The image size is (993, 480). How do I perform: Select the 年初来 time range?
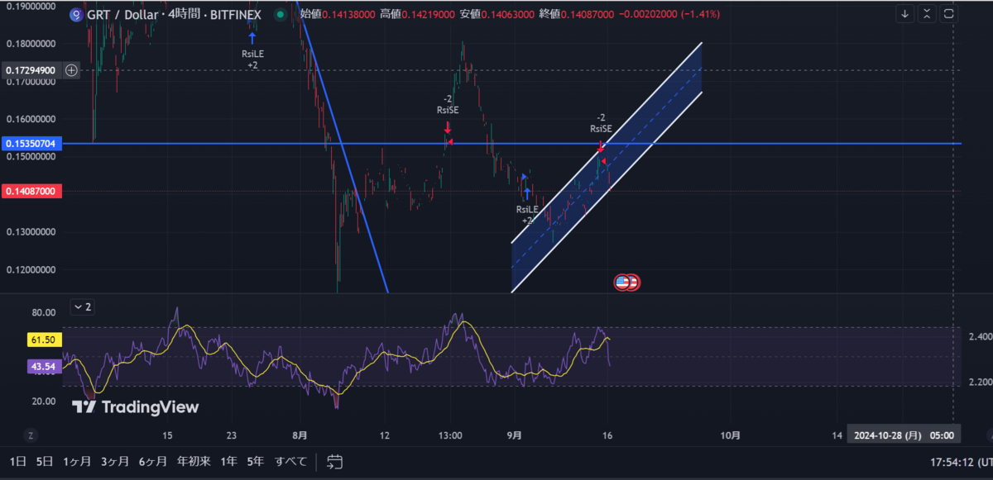[194, 461]
